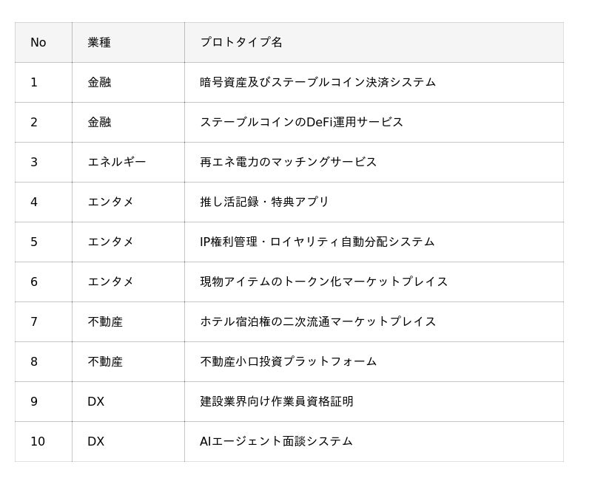Viewport: 592px width, 484px height.
Task: Click "金融" cell in row 1
Action: [x=99, y=83]
